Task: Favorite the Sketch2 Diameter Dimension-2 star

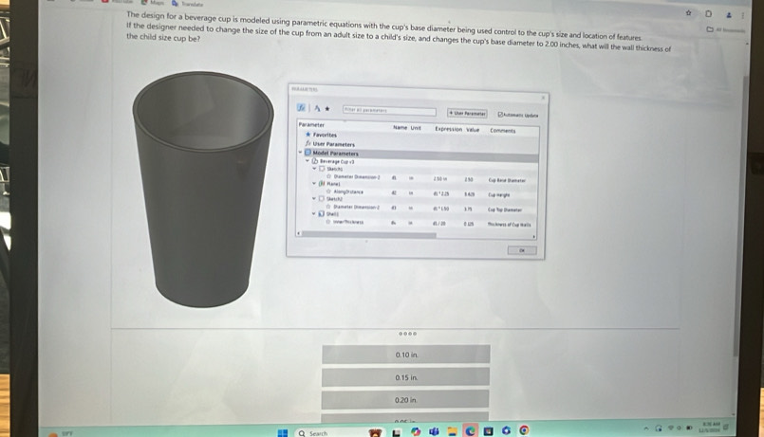Action: tap(329, 207)
